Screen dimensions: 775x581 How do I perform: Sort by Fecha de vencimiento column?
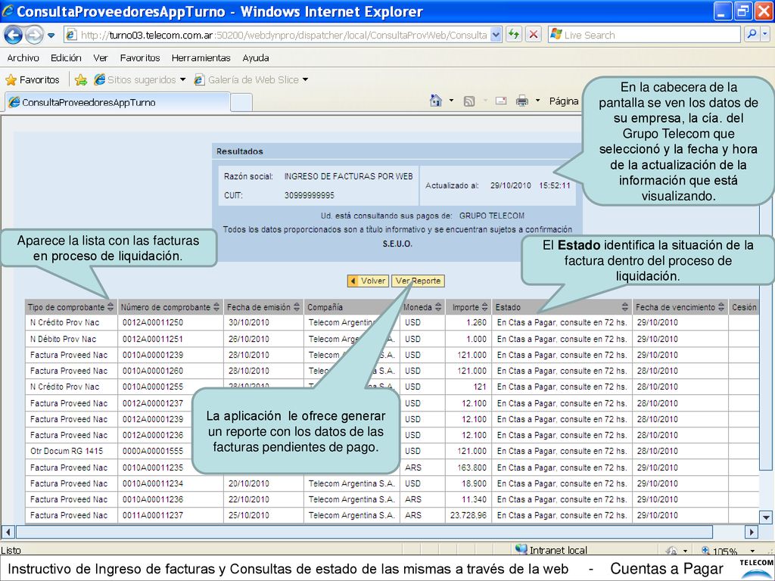pyautogui.click(x=721, y=307)
